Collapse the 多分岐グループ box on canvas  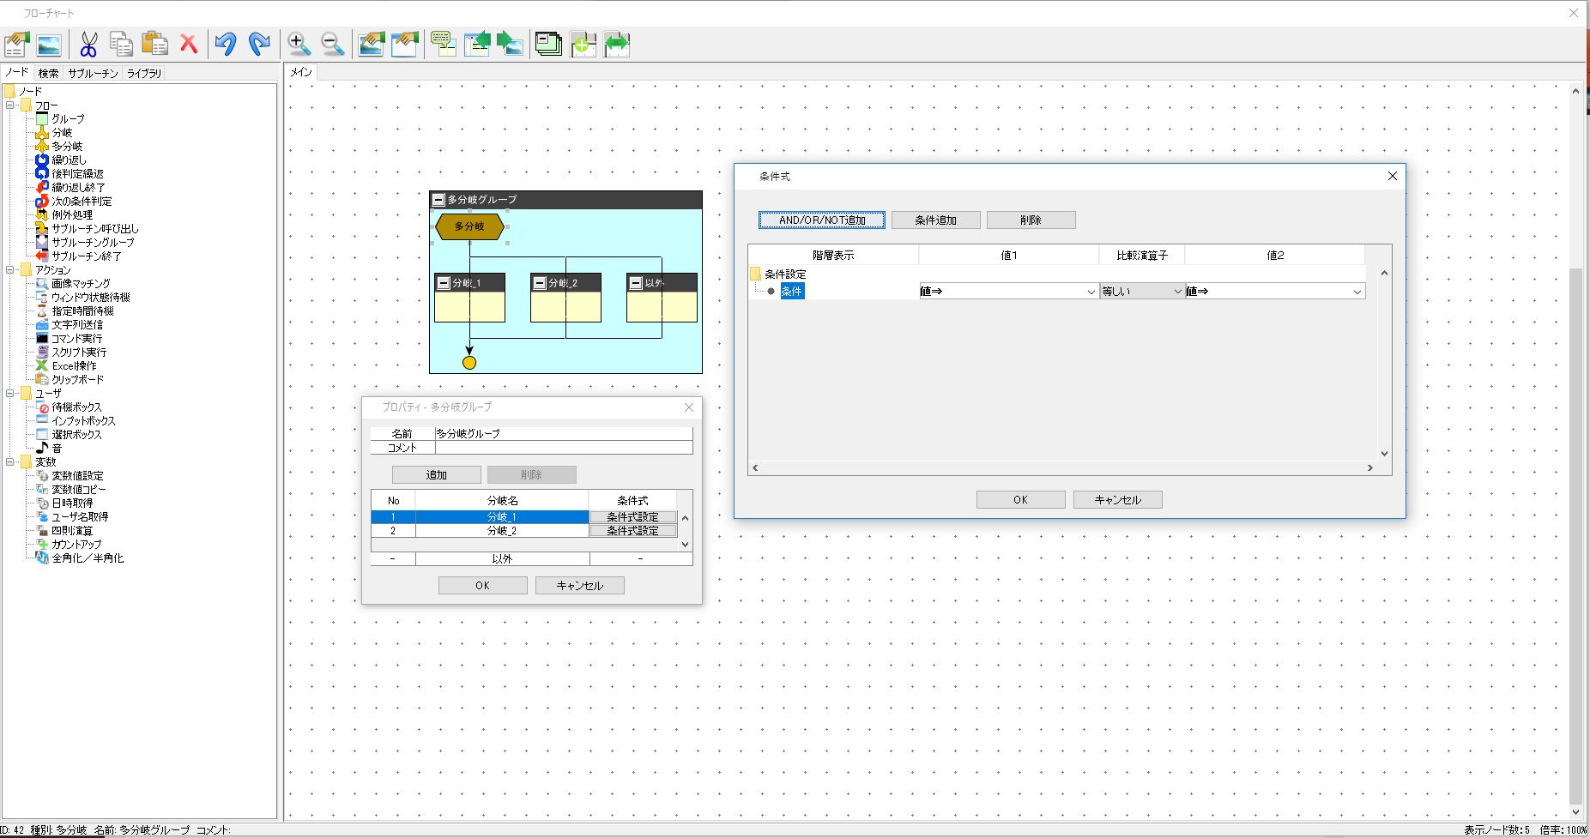tap(438, 200)
